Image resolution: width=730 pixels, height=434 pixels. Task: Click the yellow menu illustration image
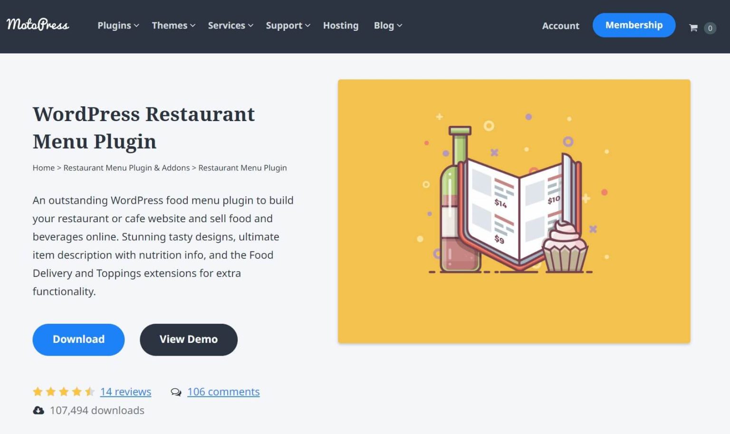514,211
